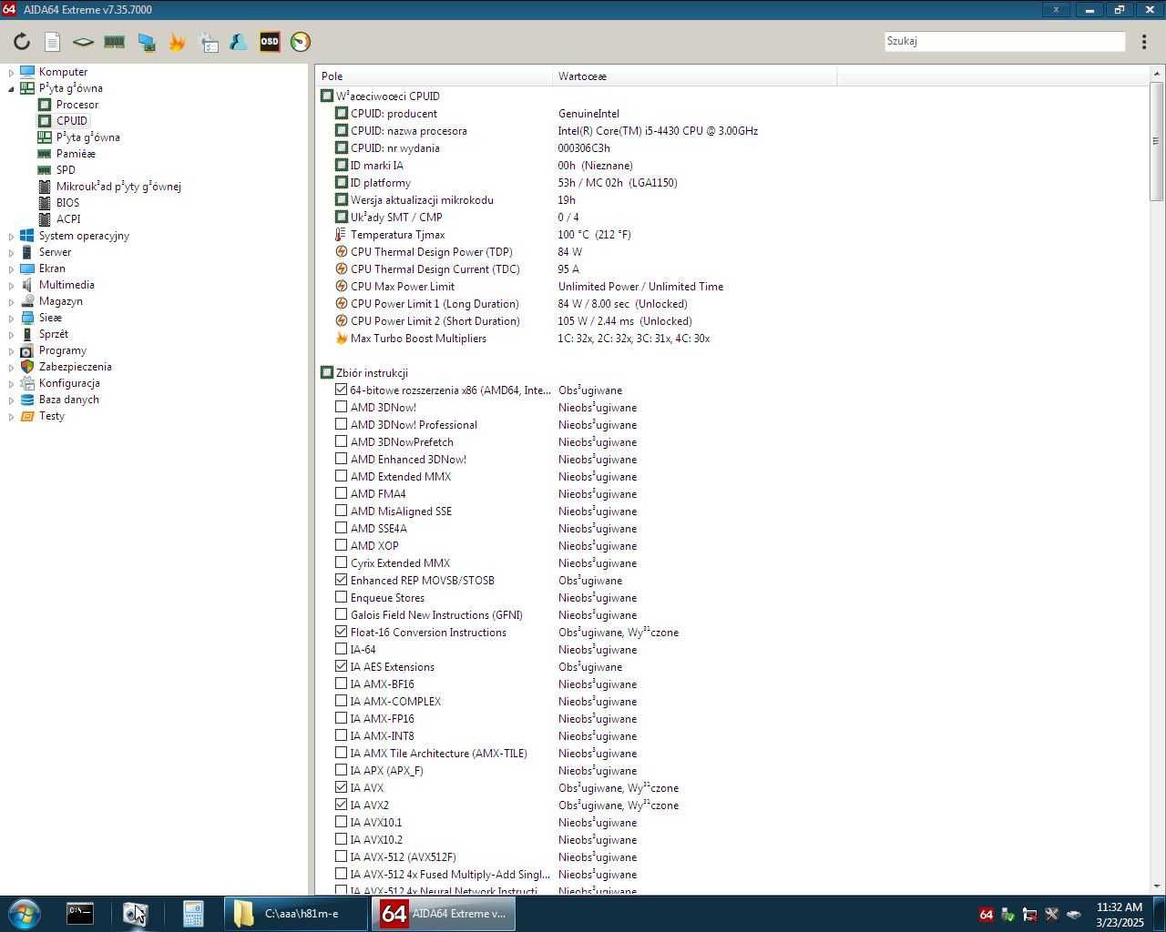Open the Windows Start orb
This screenshot has width=1166, height=932.
[24, 914]
